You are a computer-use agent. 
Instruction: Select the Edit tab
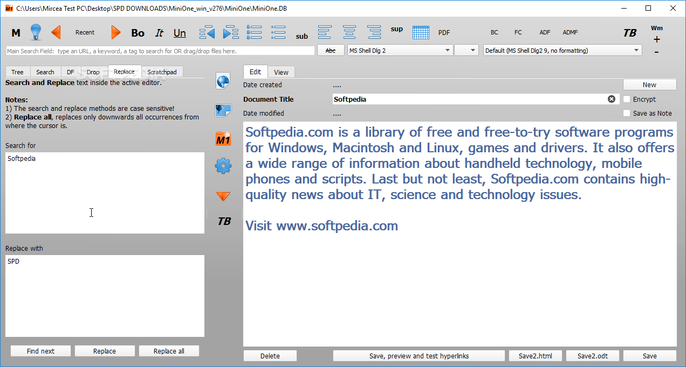(256, 72)
